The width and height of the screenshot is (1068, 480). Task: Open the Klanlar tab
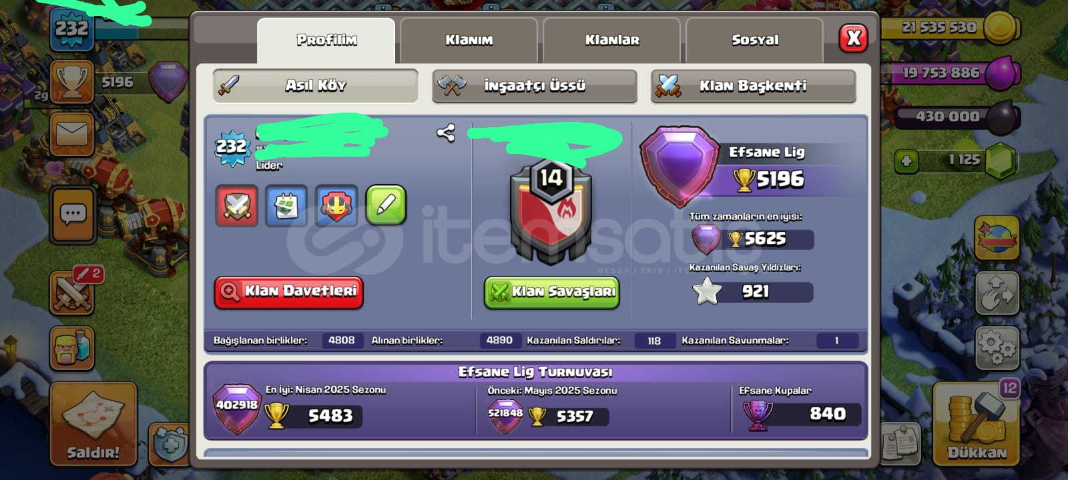[612, 40]
